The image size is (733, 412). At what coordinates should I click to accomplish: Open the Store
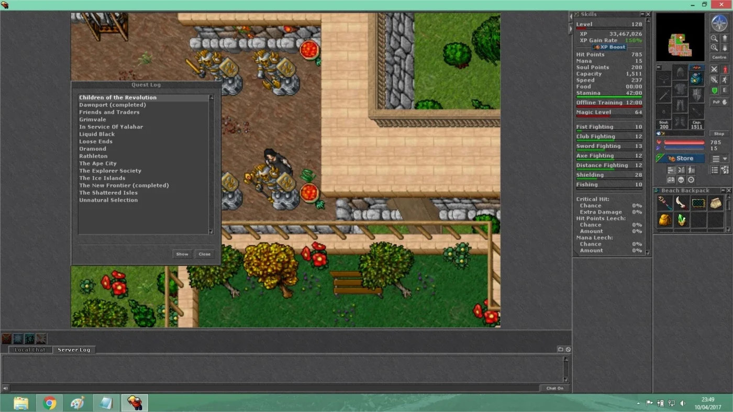pyautogui.click(x=681, y=159)
